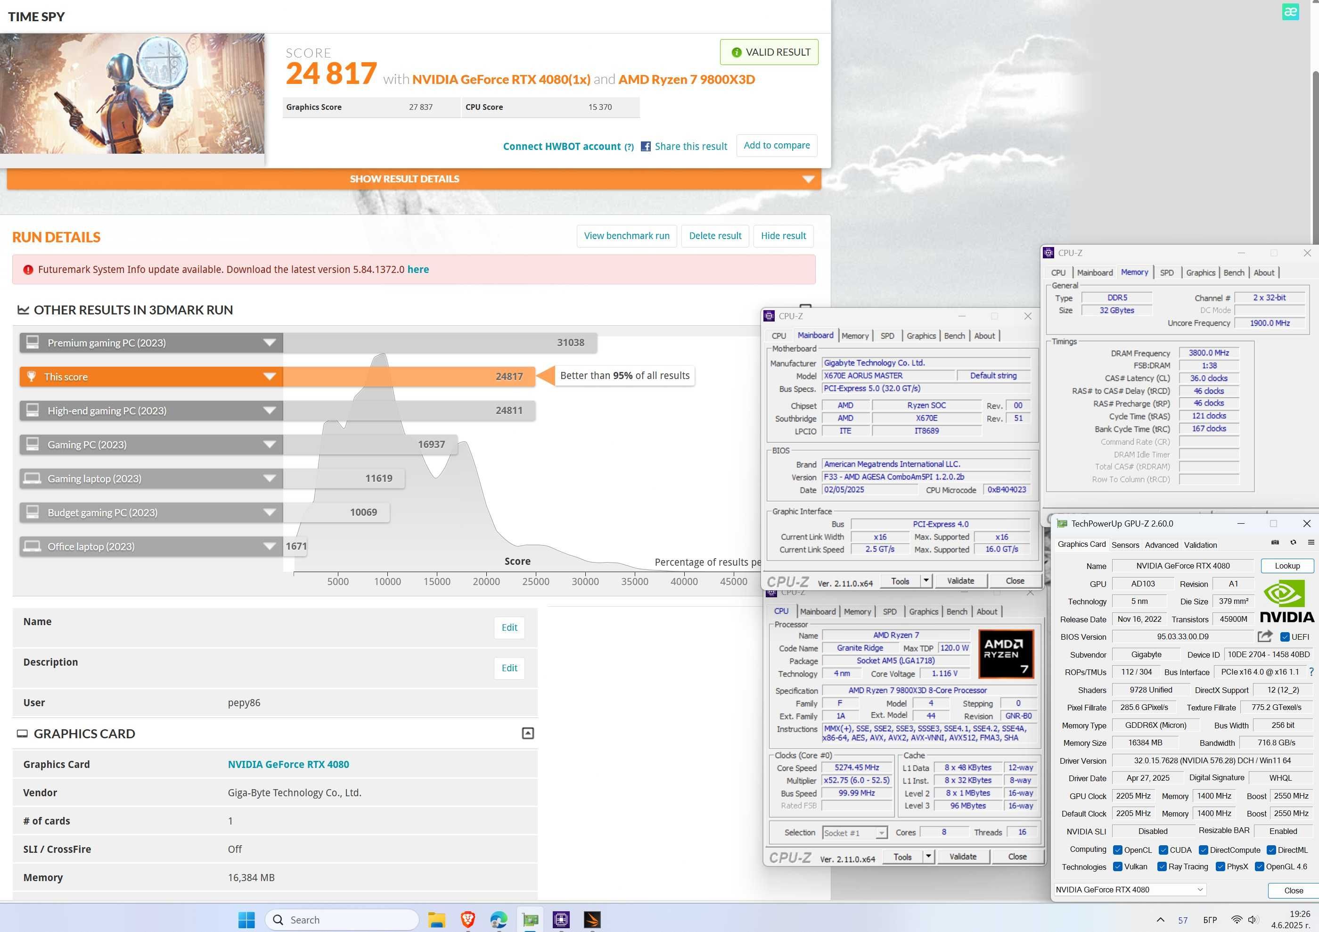Toggle the OpenCL checkbox
1319x932 pixels.
[x=1117, y=850]
